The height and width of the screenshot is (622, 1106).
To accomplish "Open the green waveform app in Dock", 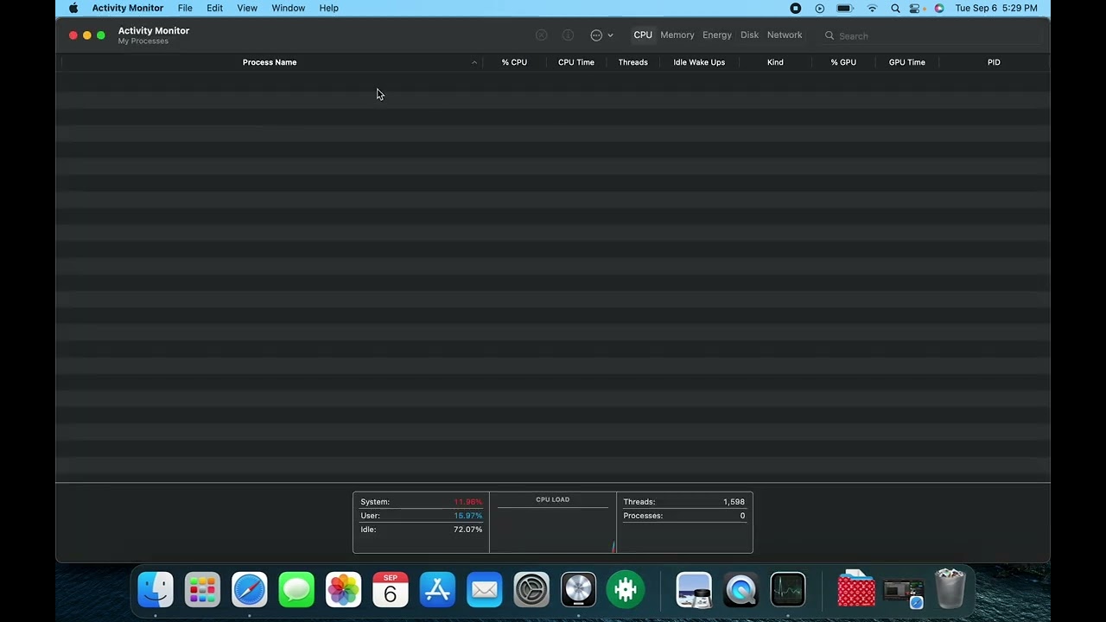I will click(x=625, y=590).
